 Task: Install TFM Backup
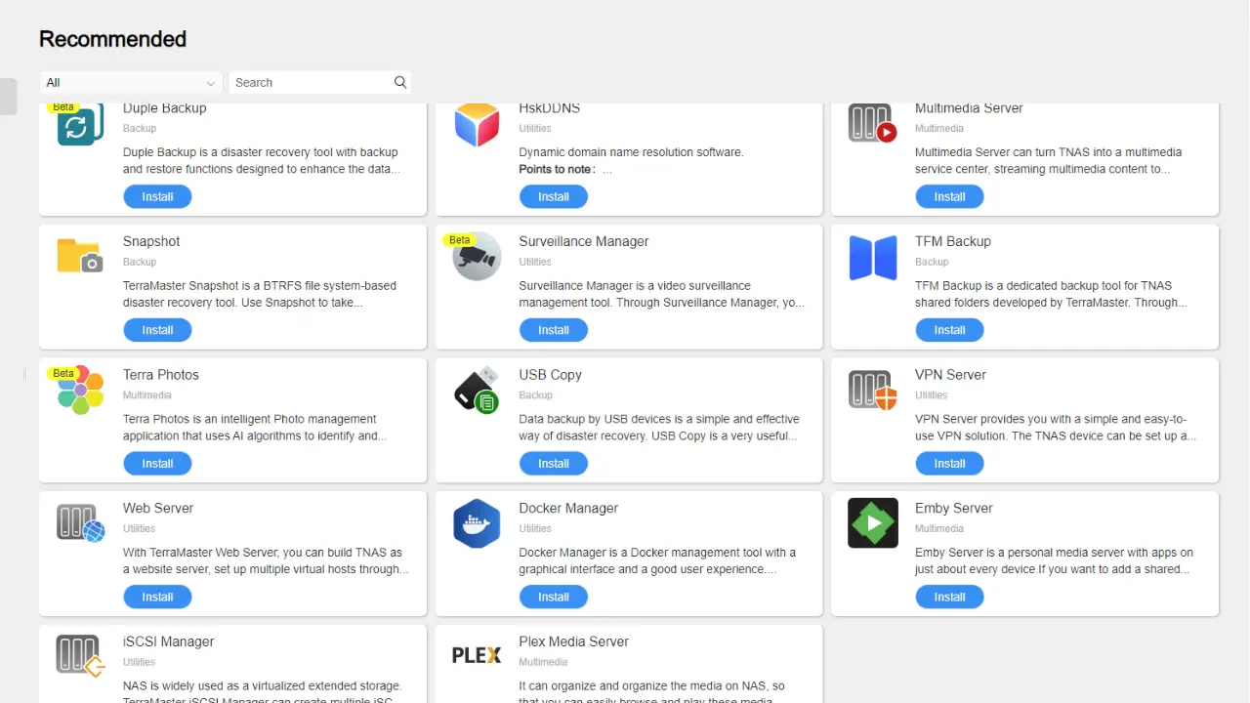click(949, 330)
